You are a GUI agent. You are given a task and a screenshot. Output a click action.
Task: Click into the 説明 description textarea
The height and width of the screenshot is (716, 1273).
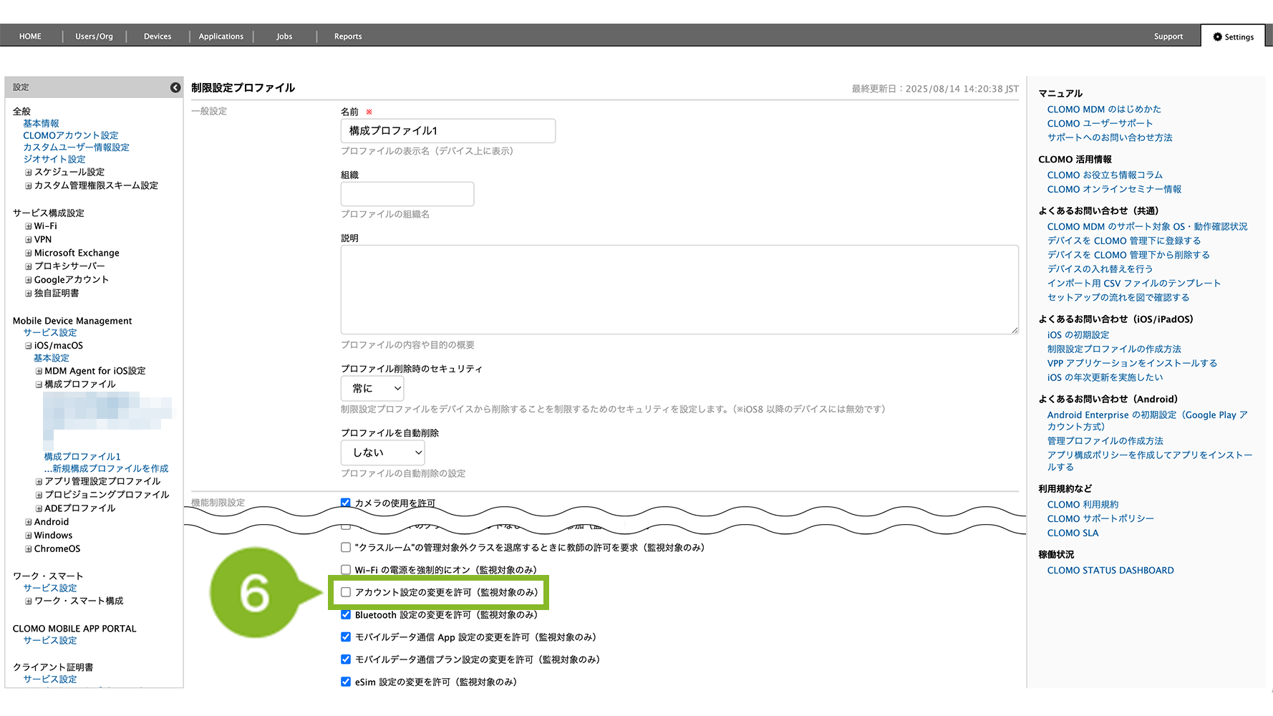(x=679, y=289)
